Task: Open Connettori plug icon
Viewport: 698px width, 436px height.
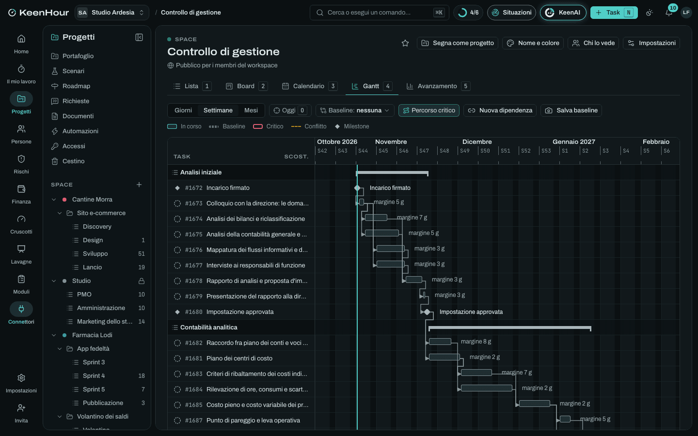Action: coord(21,309)
